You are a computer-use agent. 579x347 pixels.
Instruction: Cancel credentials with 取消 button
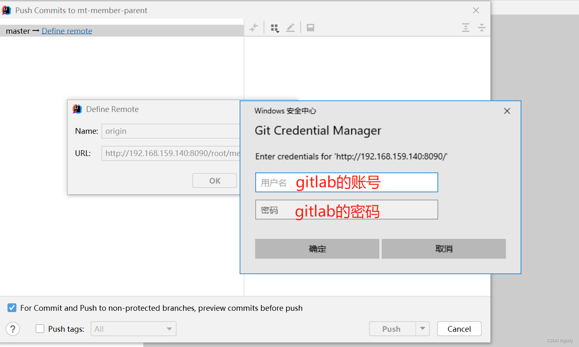pyautogui.click(x=444, y=249)
